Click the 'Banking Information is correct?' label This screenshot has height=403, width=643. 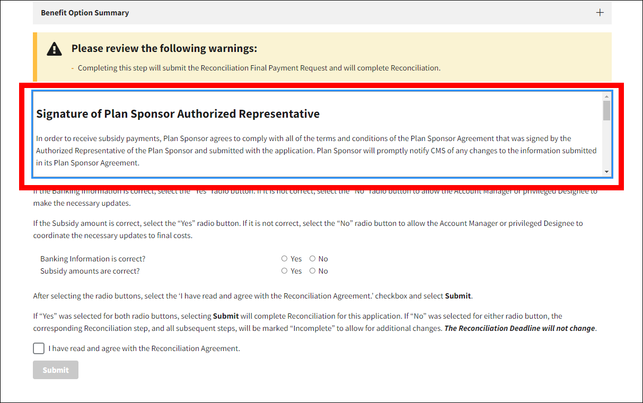(93, 259)
